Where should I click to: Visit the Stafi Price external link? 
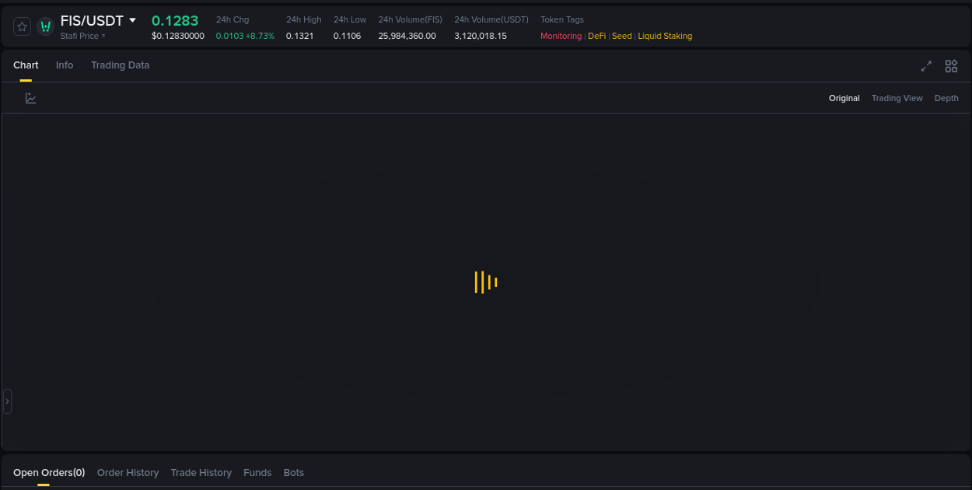[x=82, y=36]
